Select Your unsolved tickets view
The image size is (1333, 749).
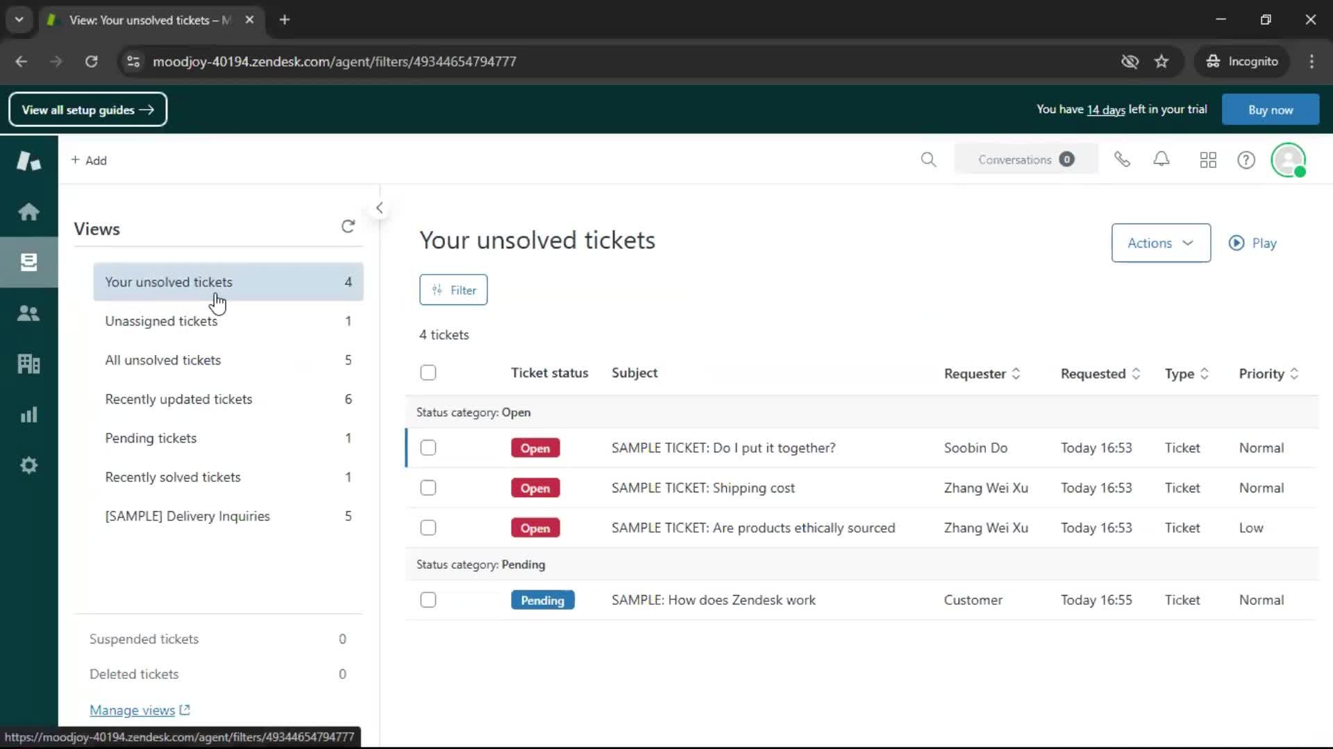point(228,282)
